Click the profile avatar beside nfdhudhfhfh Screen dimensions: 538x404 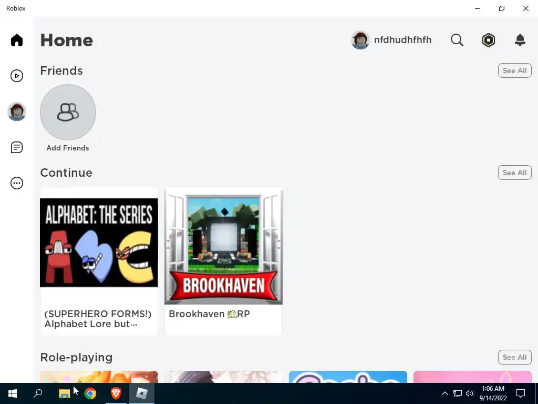point(360,40)
